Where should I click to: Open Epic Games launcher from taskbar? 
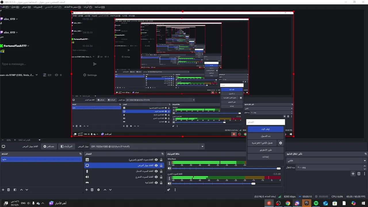[x=307, y=203]
